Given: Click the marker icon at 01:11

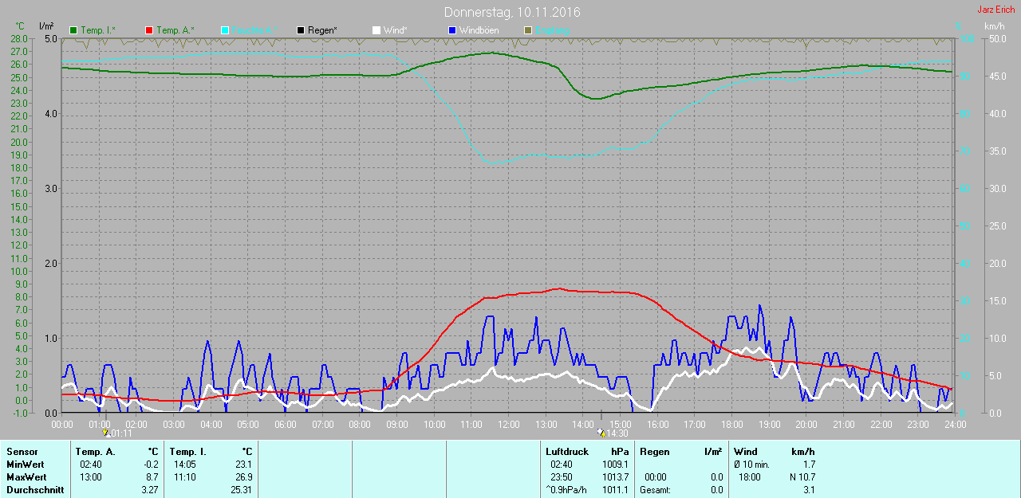Looking at the screenshot, I should point(106,433).
